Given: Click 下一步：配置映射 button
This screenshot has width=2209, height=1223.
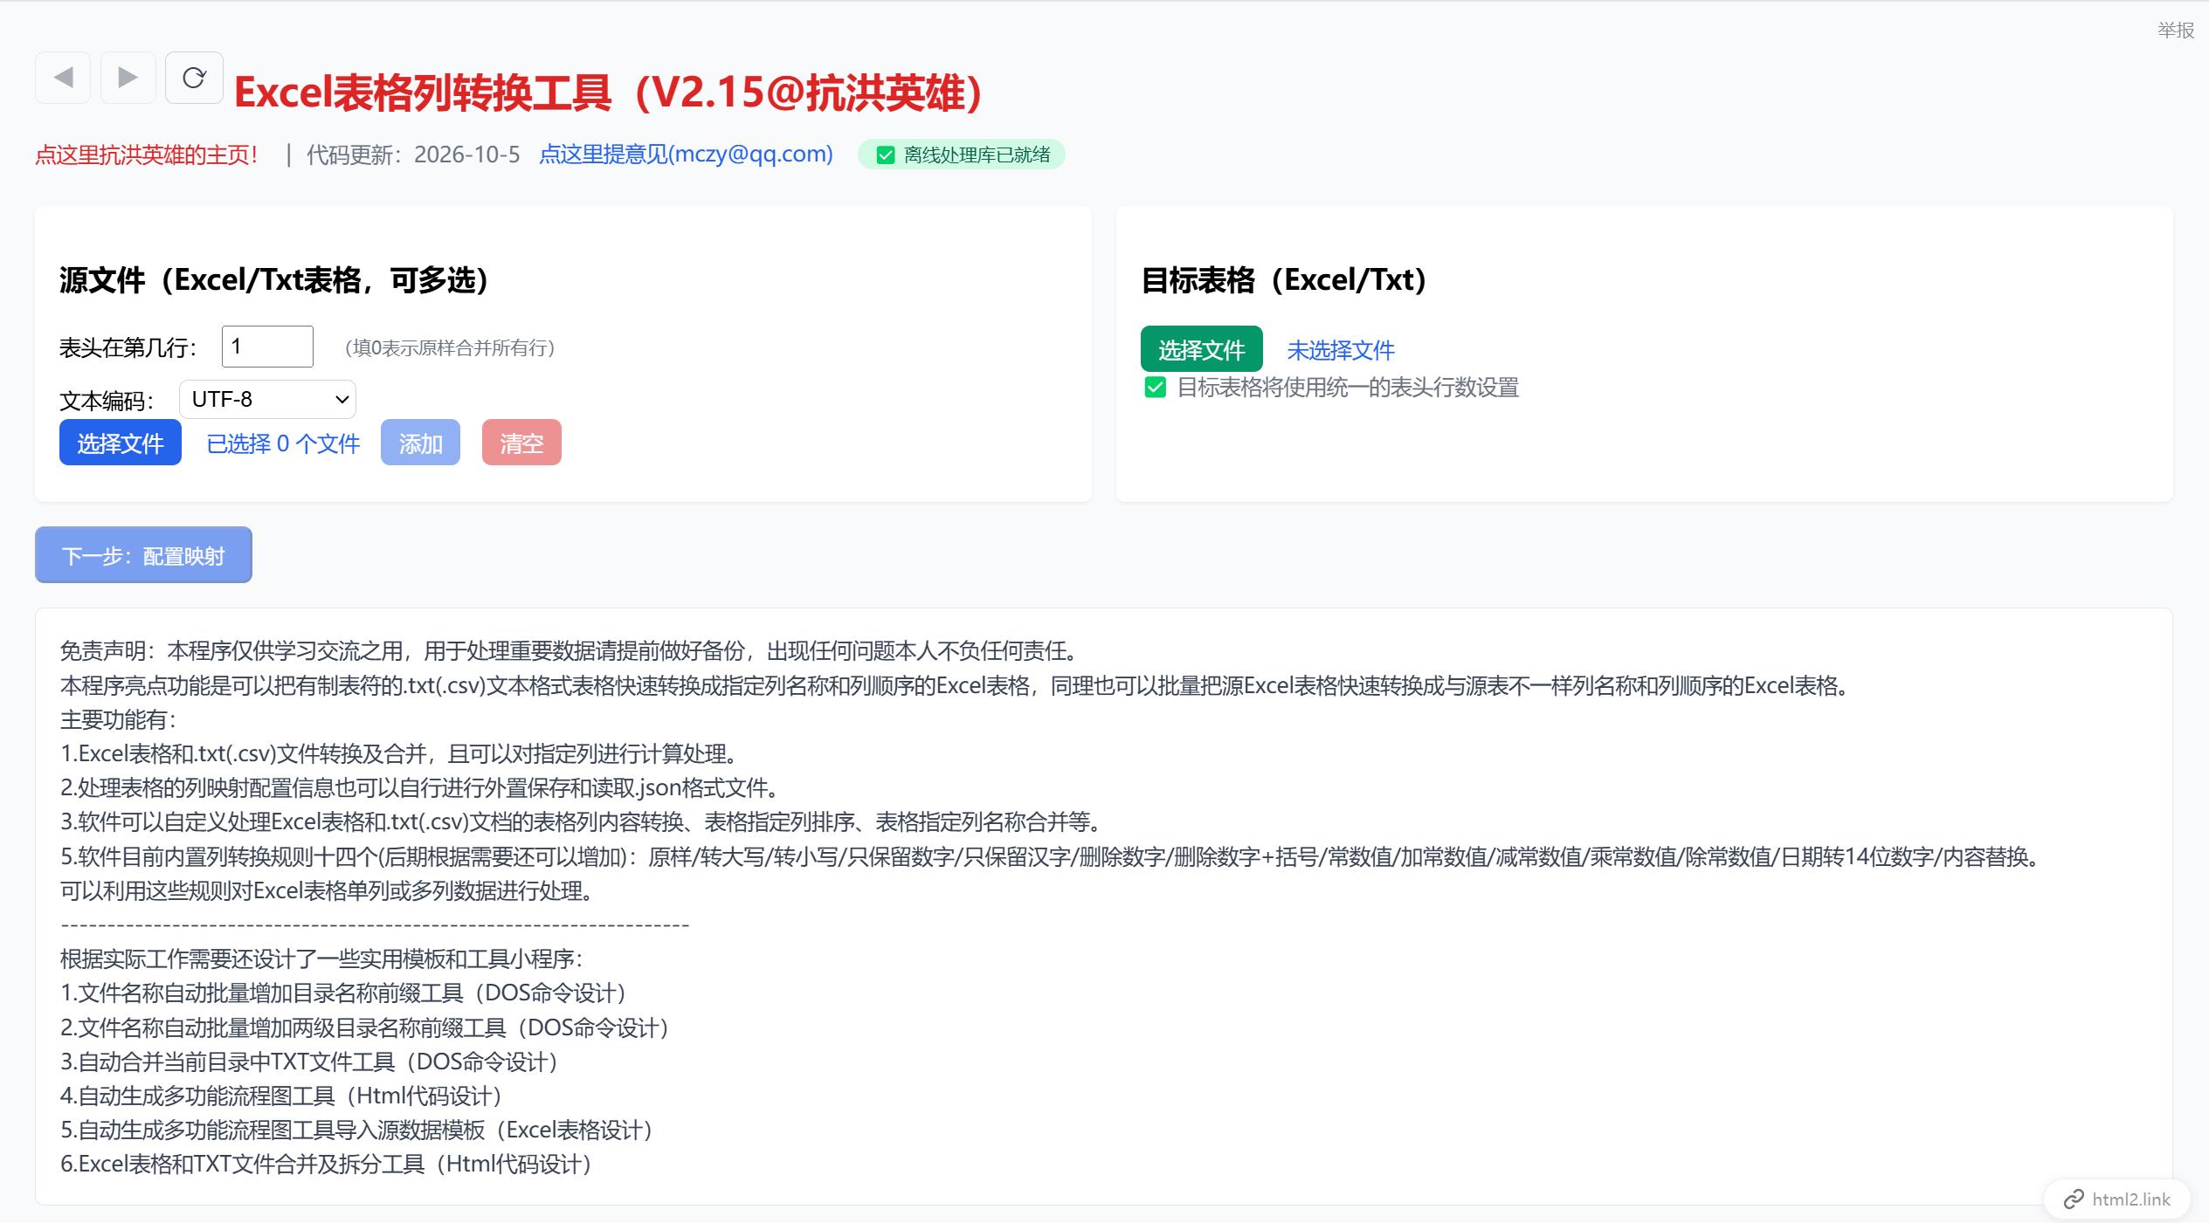Looking at the screenshot, I should (x=143, y=554).
